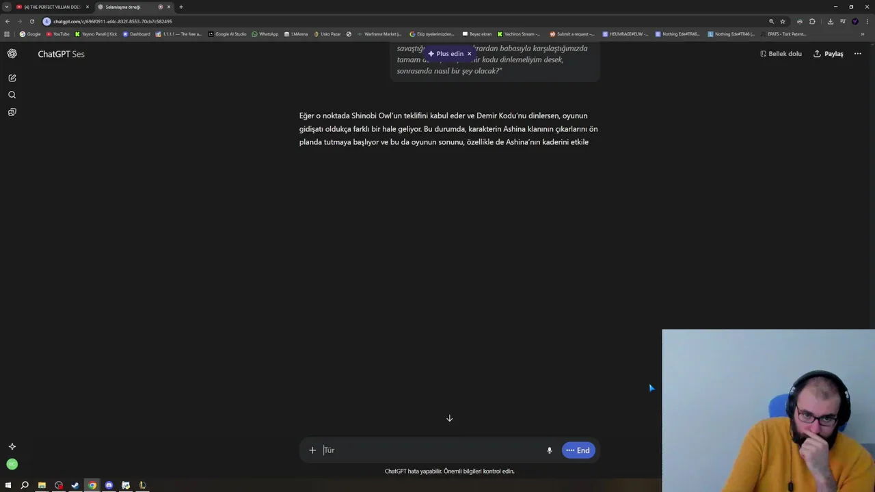Open the Chrome three-dot menu
This screenshot has height=492, width=875.
(x=867, y=21)
